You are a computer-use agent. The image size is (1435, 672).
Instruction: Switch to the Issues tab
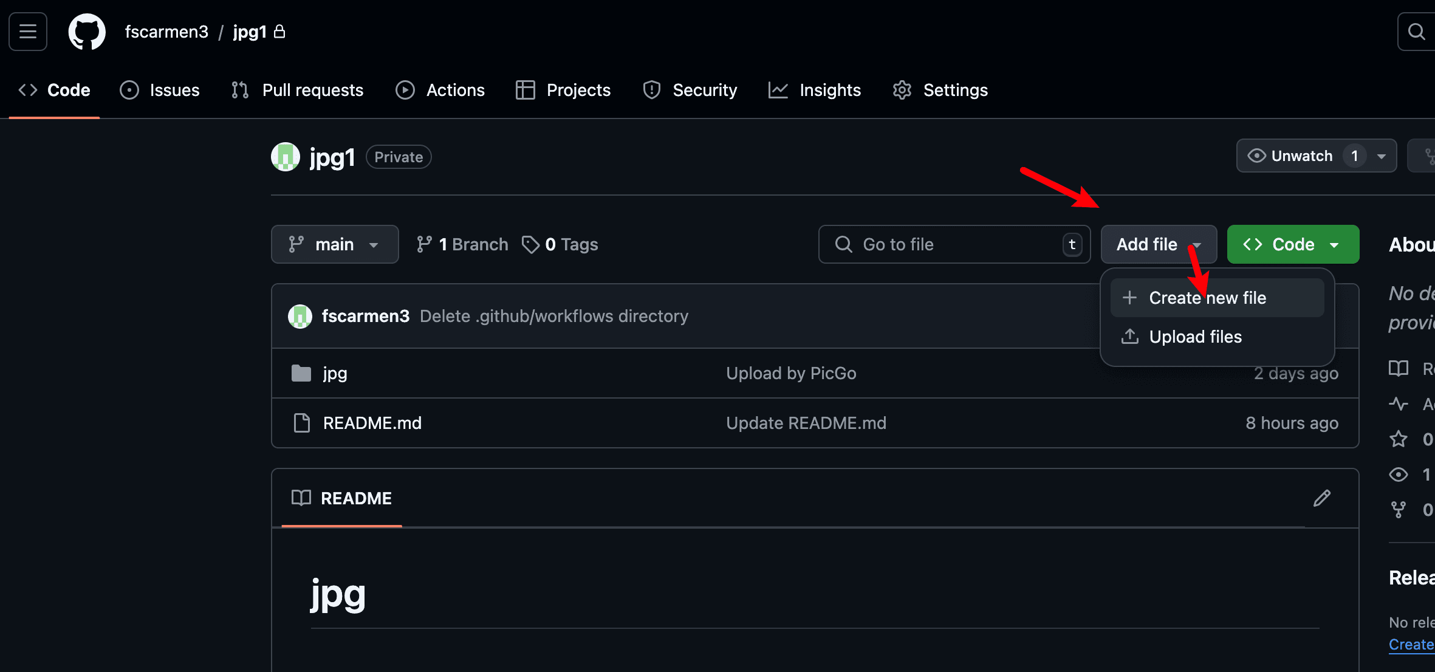pyautogui.click(x=160, y=90)
